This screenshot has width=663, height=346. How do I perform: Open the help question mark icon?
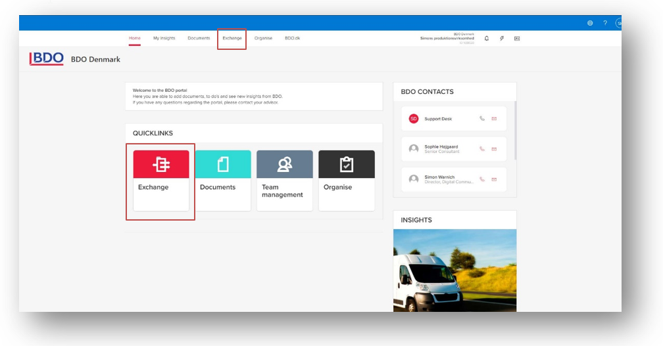[605, 23]
